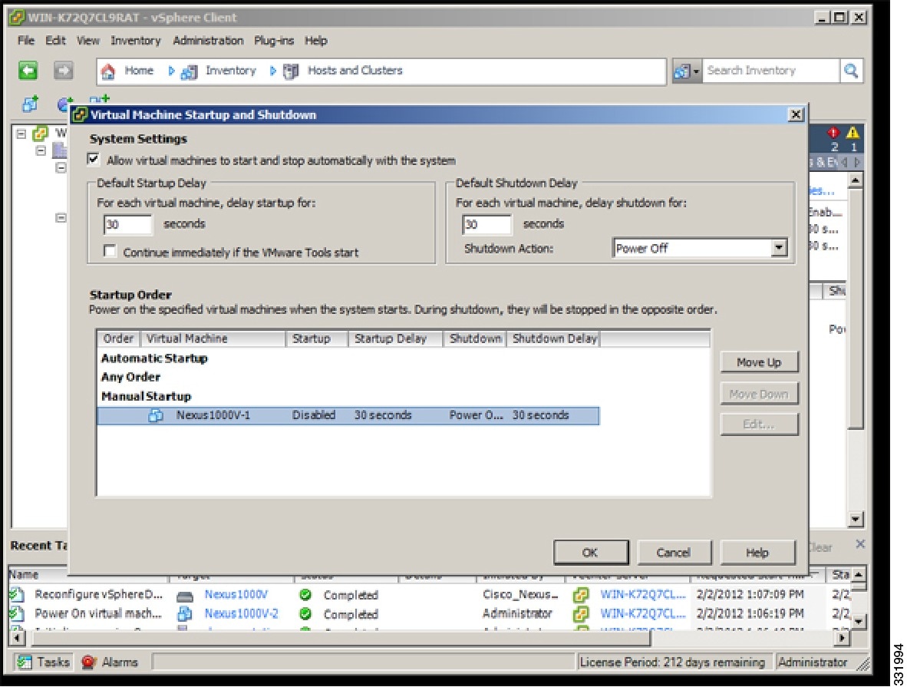The image size is (907, 687).
Task: Enable Continue immediately if VMware Tools start
Action: (x=109, y=251)
